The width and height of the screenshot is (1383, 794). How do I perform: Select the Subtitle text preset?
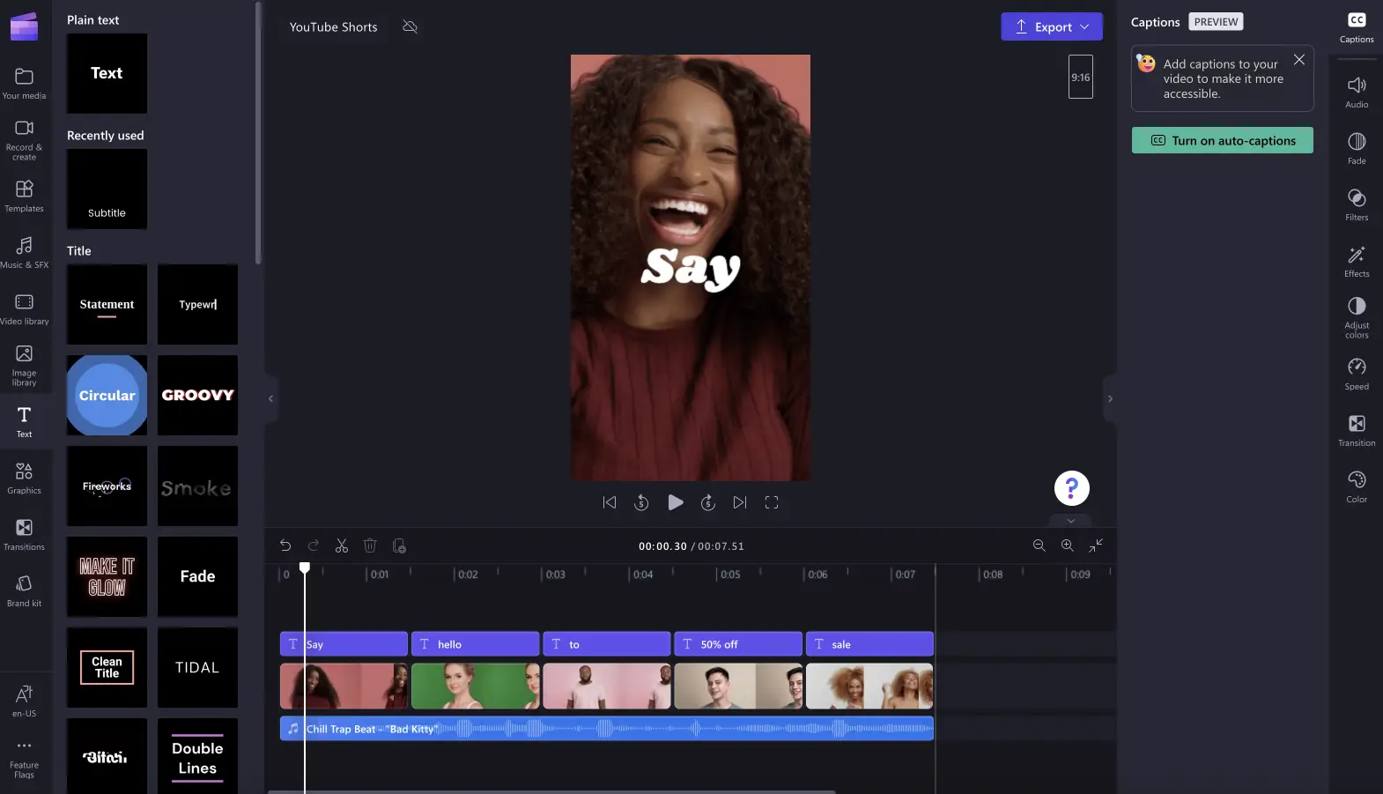pos(107,189)
